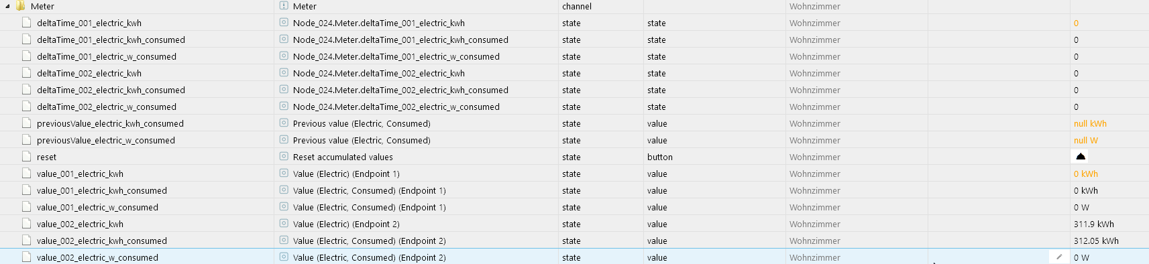Viewport: 1149px width, 264px height.
Task: Click the 'button' role in reset row
Action: point(660,157)
